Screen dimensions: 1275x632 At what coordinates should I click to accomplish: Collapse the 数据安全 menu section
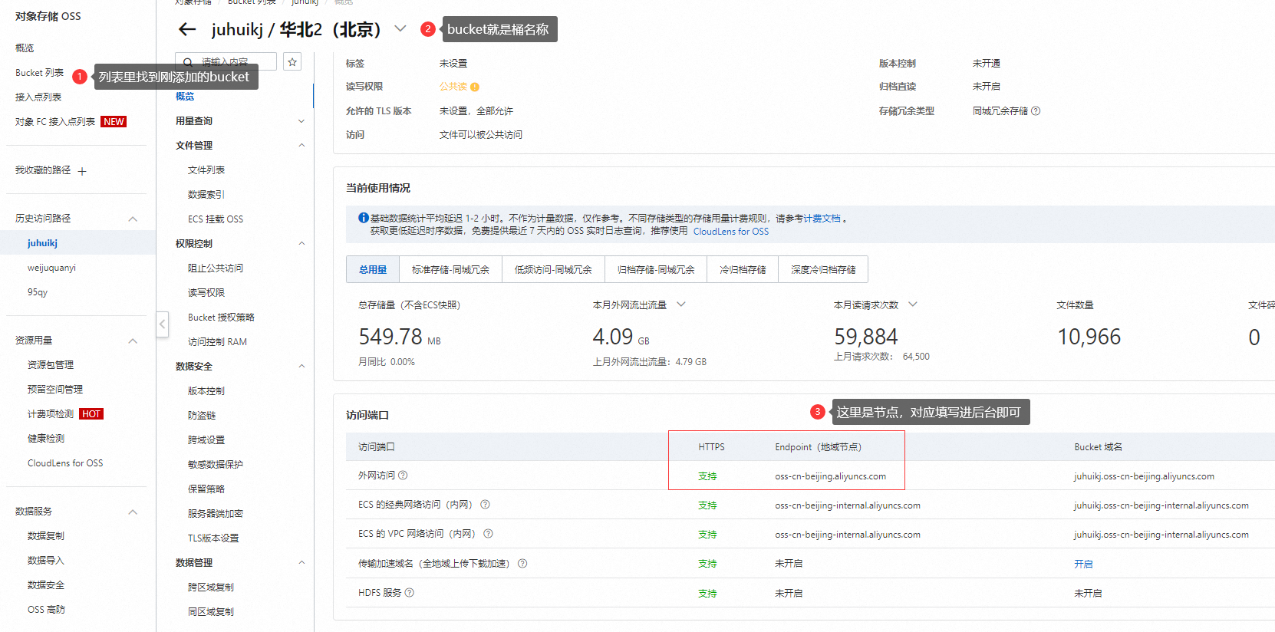pyautogui.click(x=301, y=367)
